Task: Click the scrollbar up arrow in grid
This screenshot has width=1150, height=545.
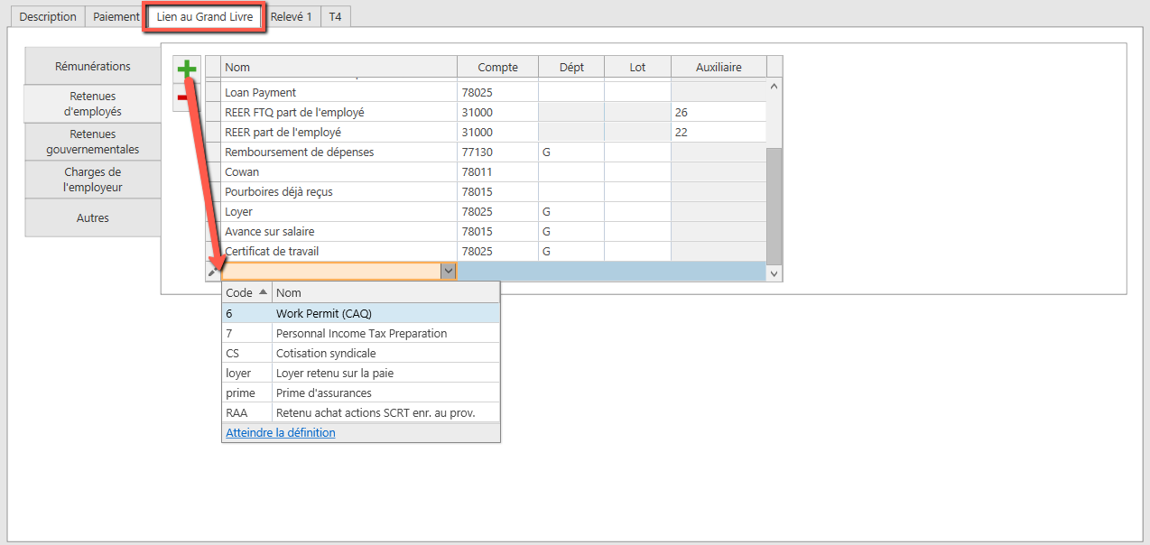Action: point(774,86)
